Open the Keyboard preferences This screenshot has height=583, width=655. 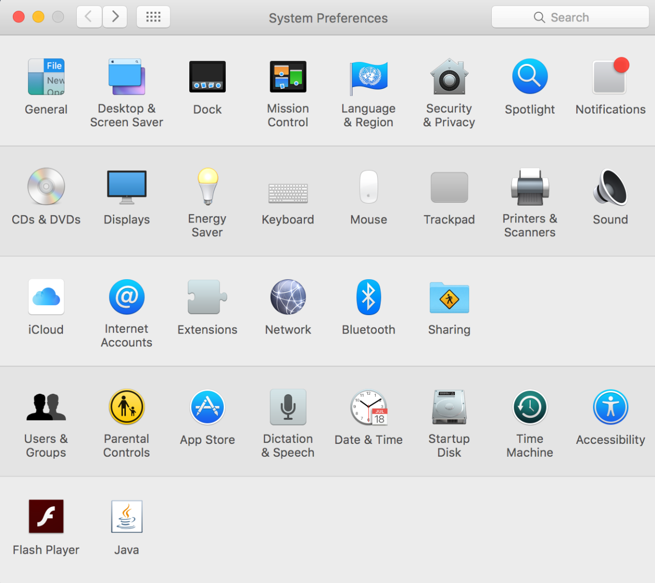tap(288, 193)
